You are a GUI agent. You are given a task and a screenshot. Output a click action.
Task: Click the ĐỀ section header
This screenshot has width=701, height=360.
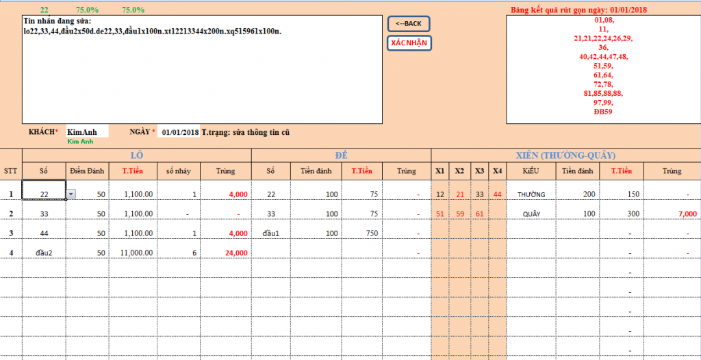coord(341,155)
